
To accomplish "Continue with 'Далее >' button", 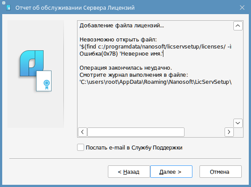I will coord(171,172).
